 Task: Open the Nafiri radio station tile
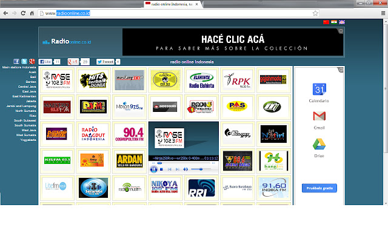273,134
